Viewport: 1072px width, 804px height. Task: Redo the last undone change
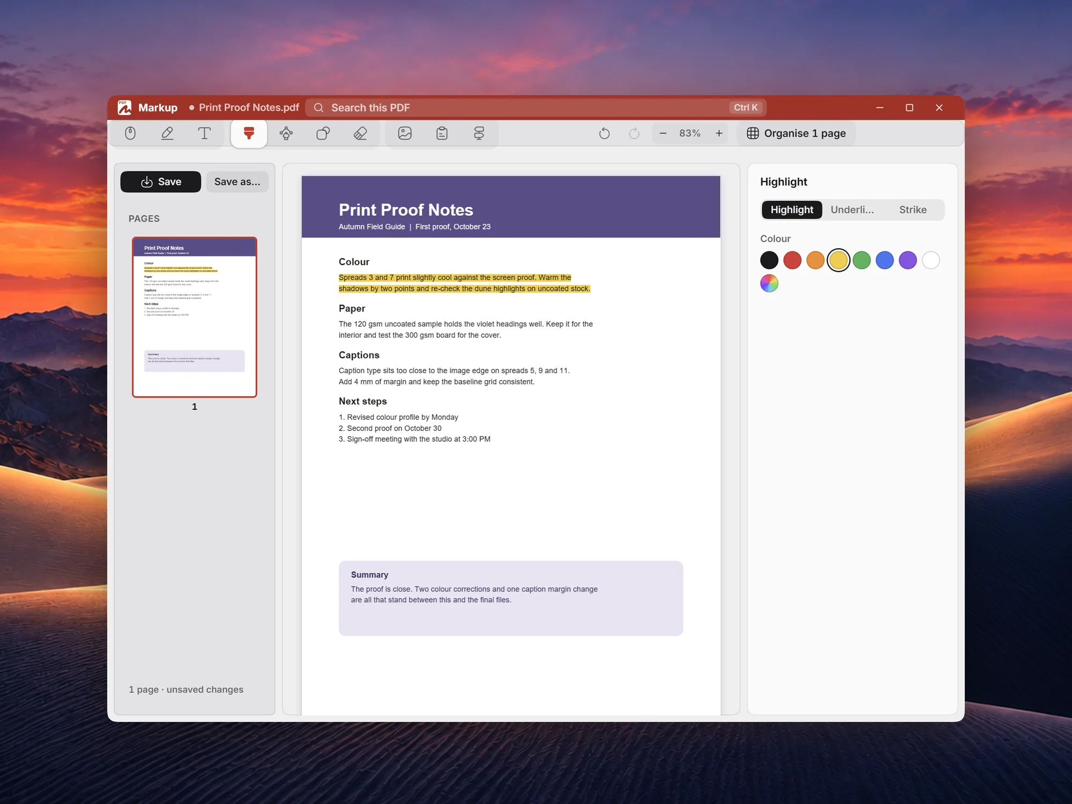pos(634,133)
